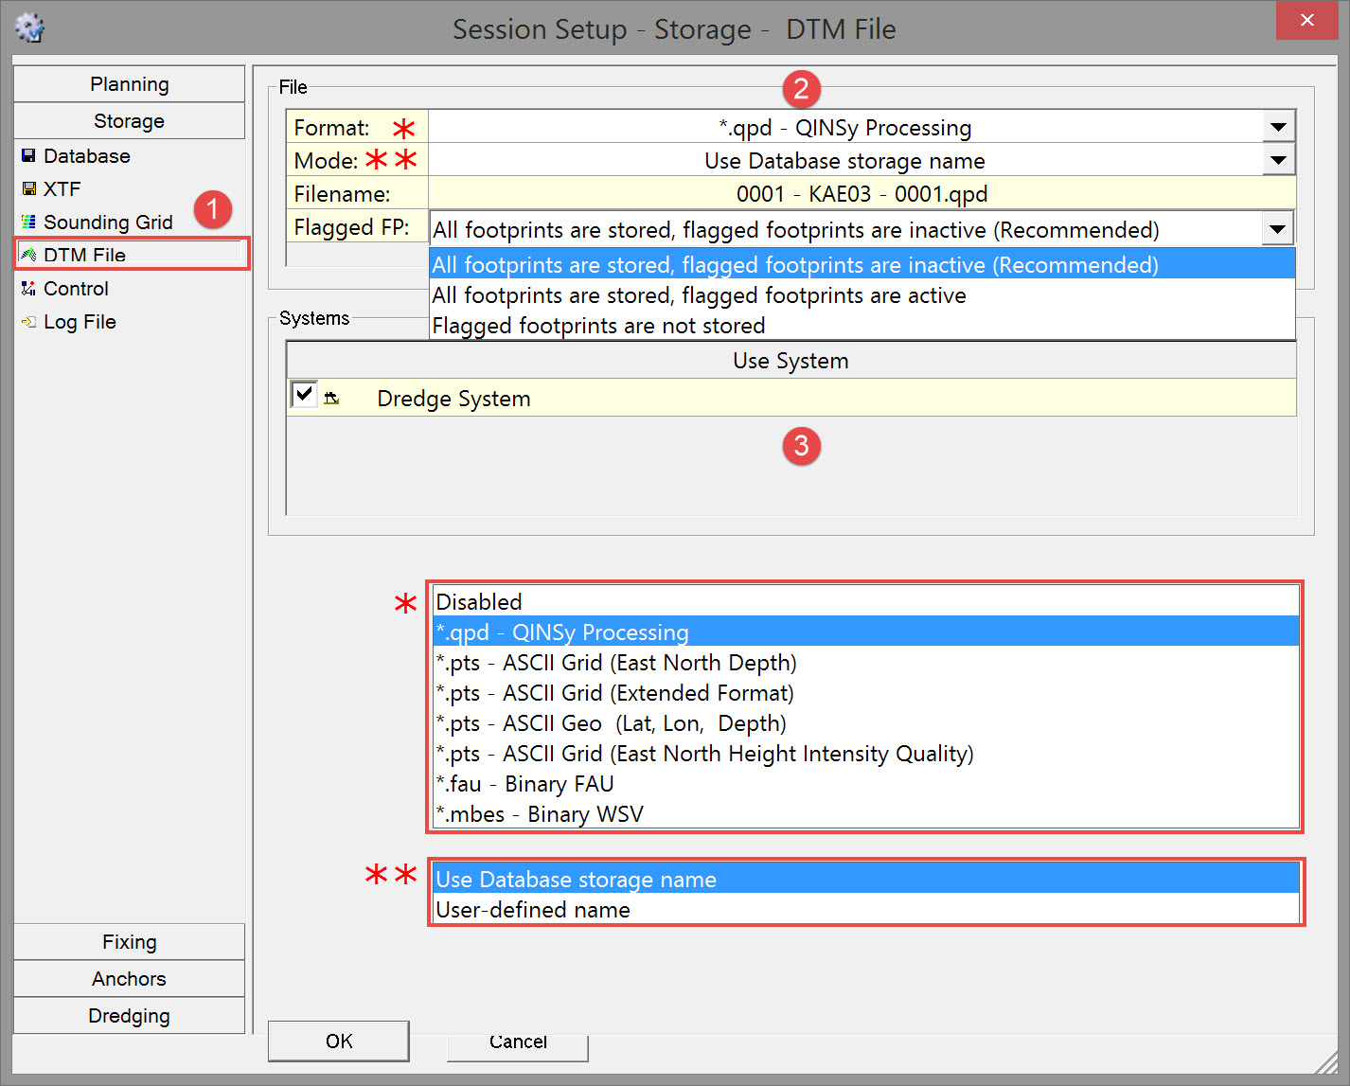1350x1086 pixels.
Task: Open the Planning section tab
Action: point(130,84)
